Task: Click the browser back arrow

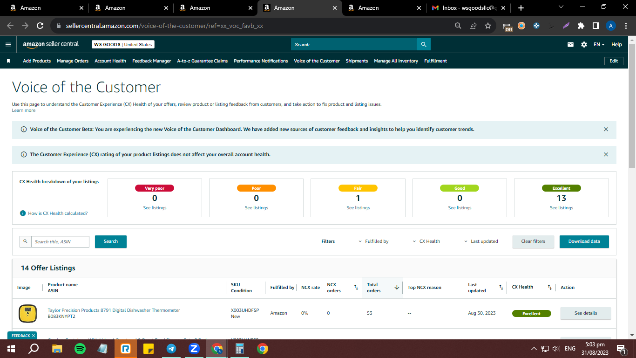Action: pos(10,26)
